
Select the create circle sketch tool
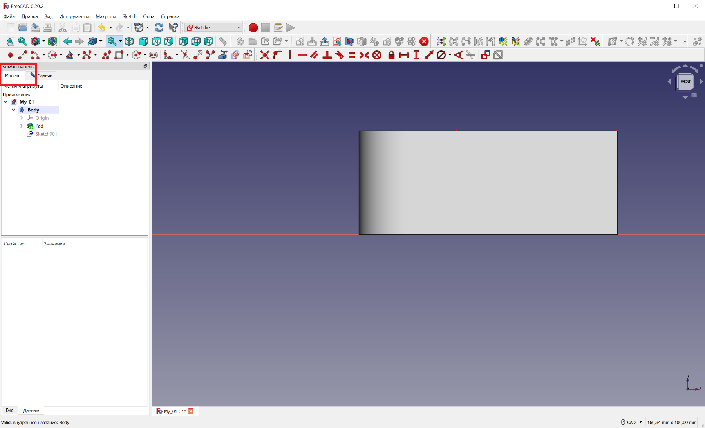[52, 55]
